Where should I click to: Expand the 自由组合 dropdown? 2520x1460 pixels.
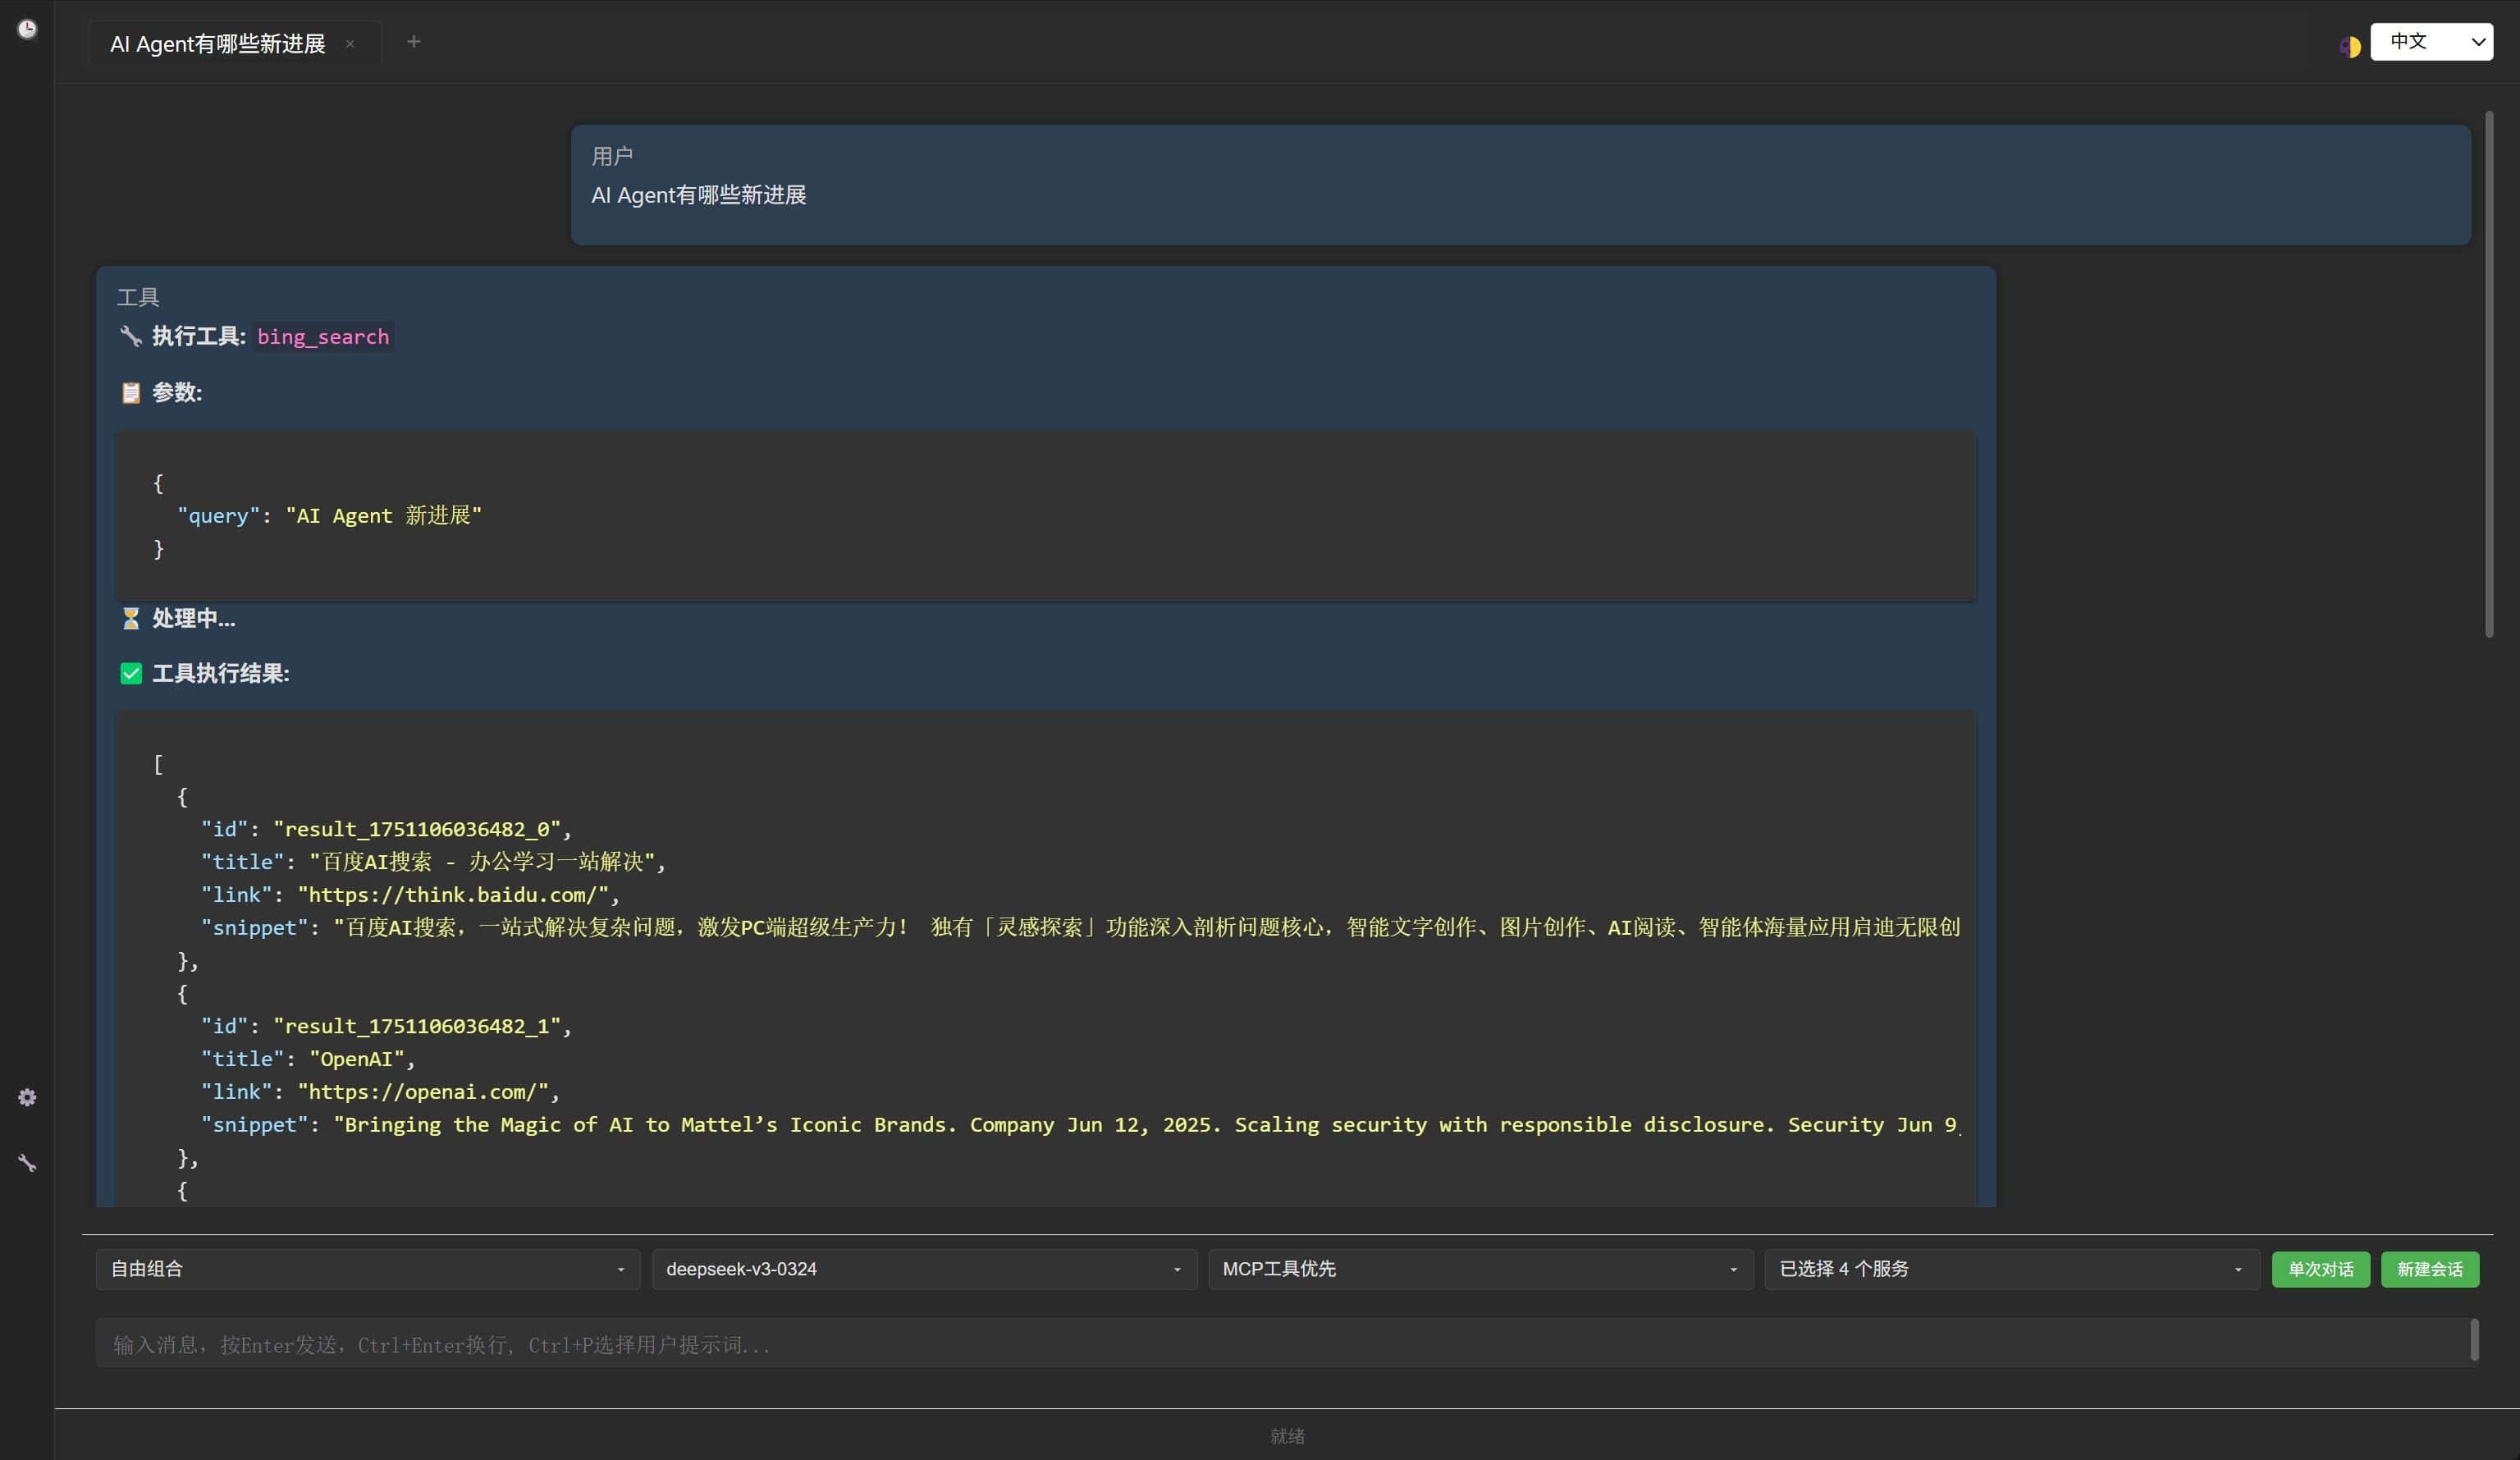pyautogui.click(x=367, y=1269)
